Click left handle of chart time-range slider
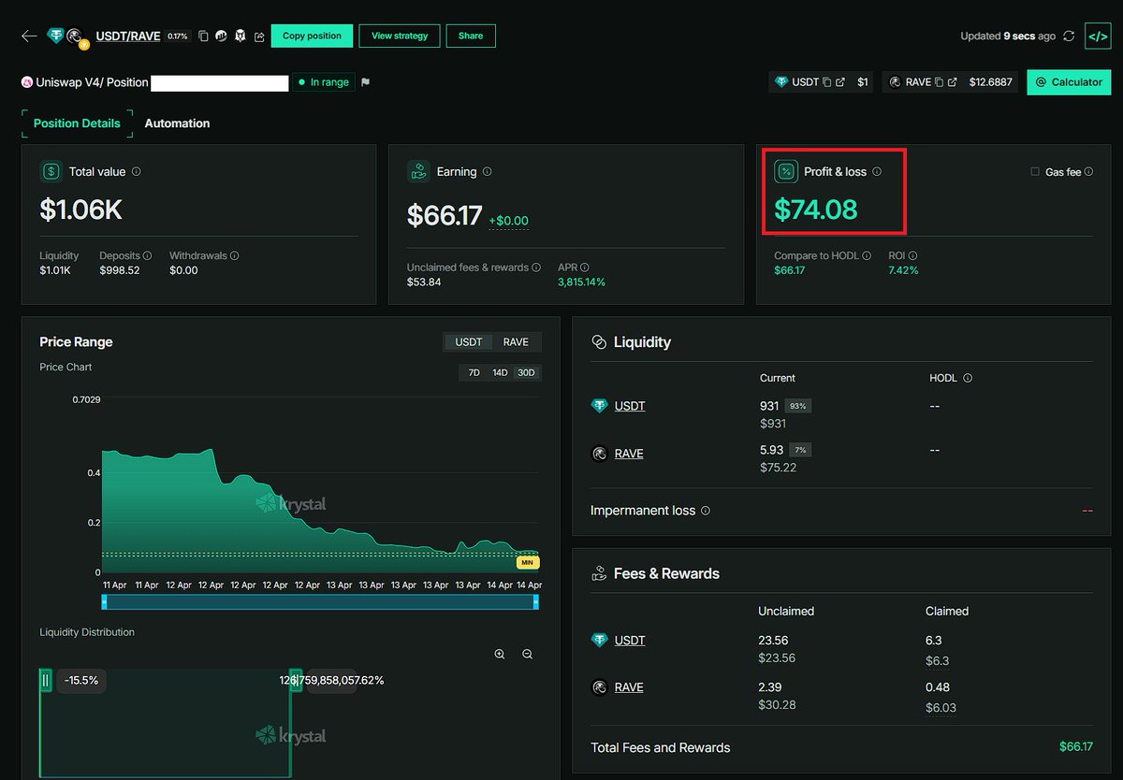Viewport: 1123px width, 780px height. [105, 601]
